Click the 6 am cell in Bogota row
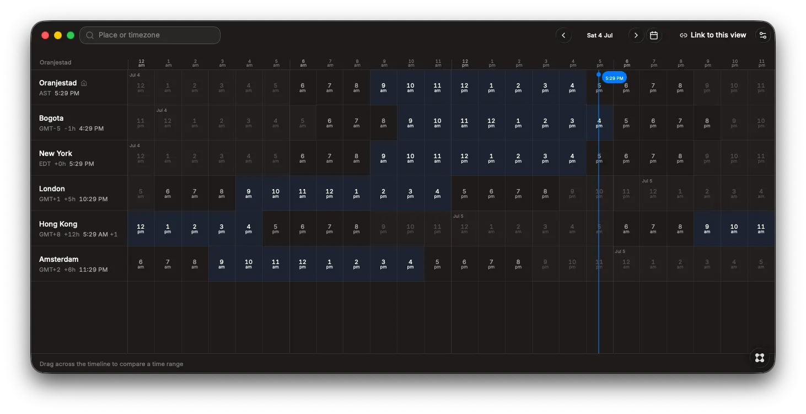Image resolution: width=806 pixels, height=414 pixels. 329,123
